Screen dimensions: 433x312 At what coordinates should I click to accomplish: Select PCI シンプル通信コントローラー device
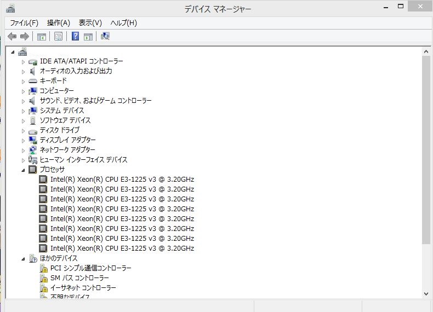click(x=90, y=268)
